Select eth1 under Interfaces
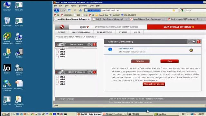 (62, 52)
